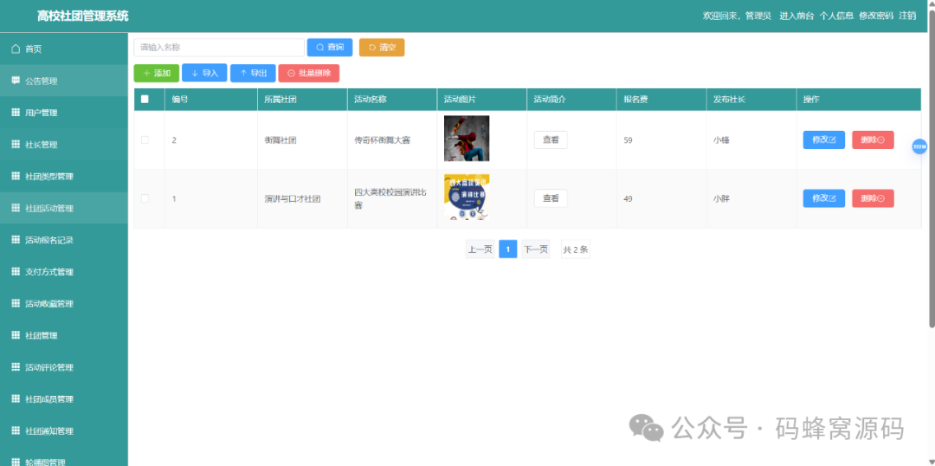935x466 pixels.
Task: Click 修改密码 in header
Action: [876, 16]
